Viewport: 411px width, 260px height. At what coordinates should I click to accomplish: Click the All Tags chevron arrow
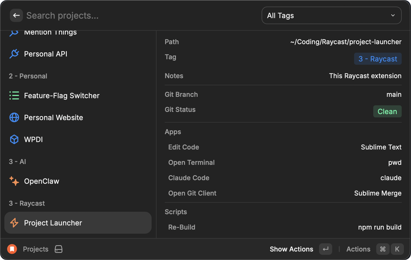pos(393,15)
